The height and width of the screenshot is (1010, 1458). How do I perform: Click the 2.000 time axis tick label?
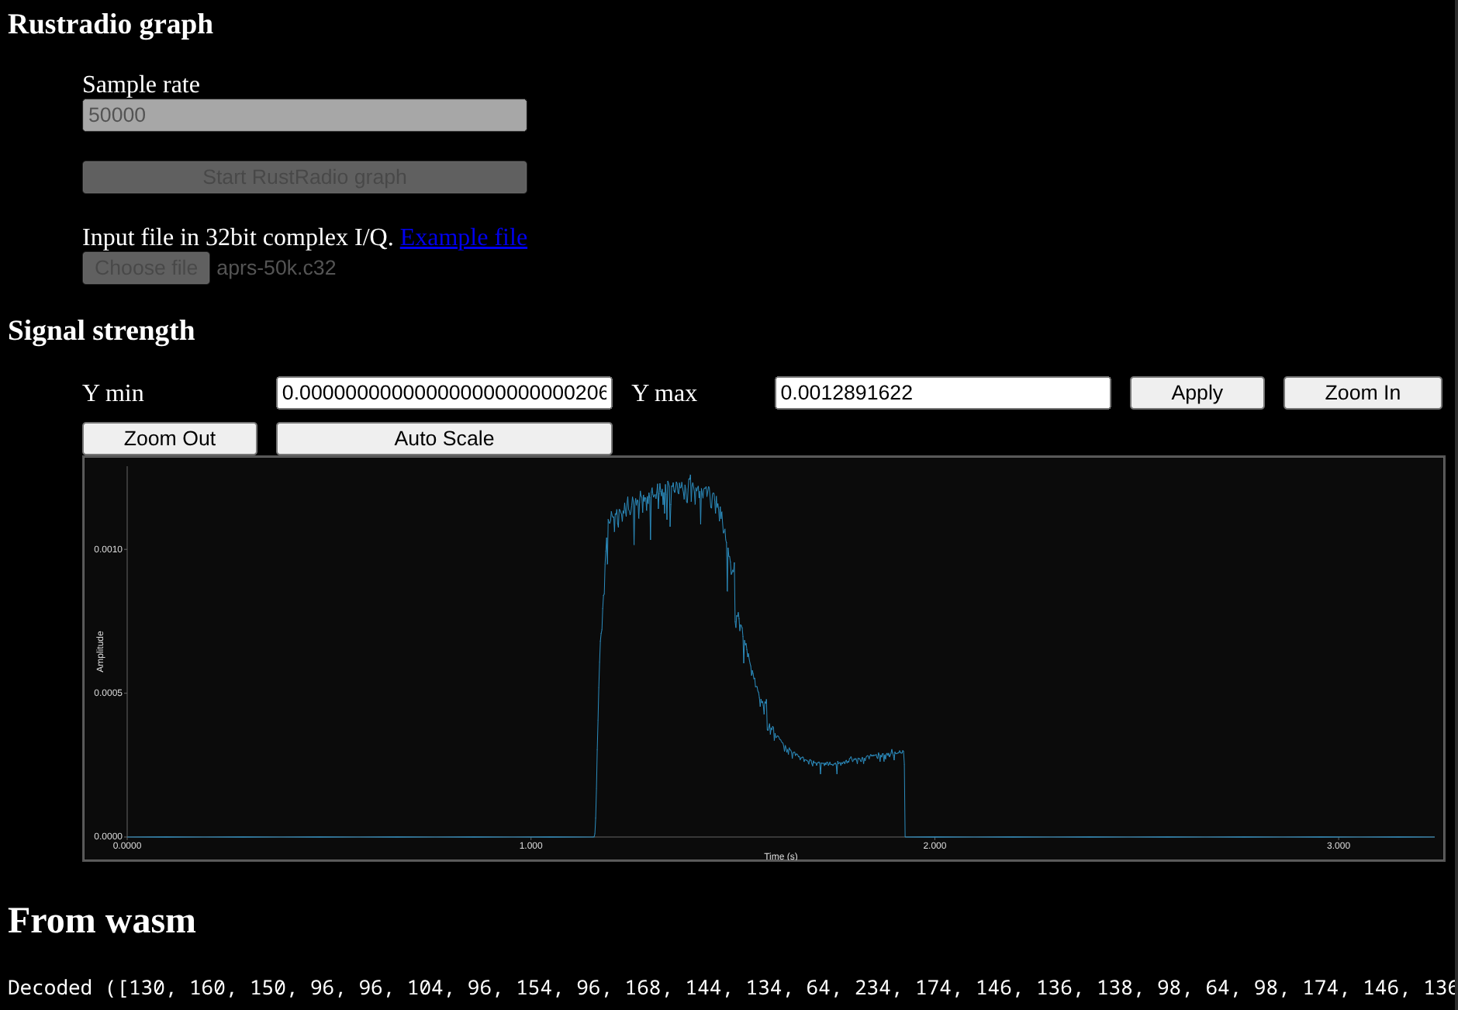pyautogui.click(x=934, y=846)
